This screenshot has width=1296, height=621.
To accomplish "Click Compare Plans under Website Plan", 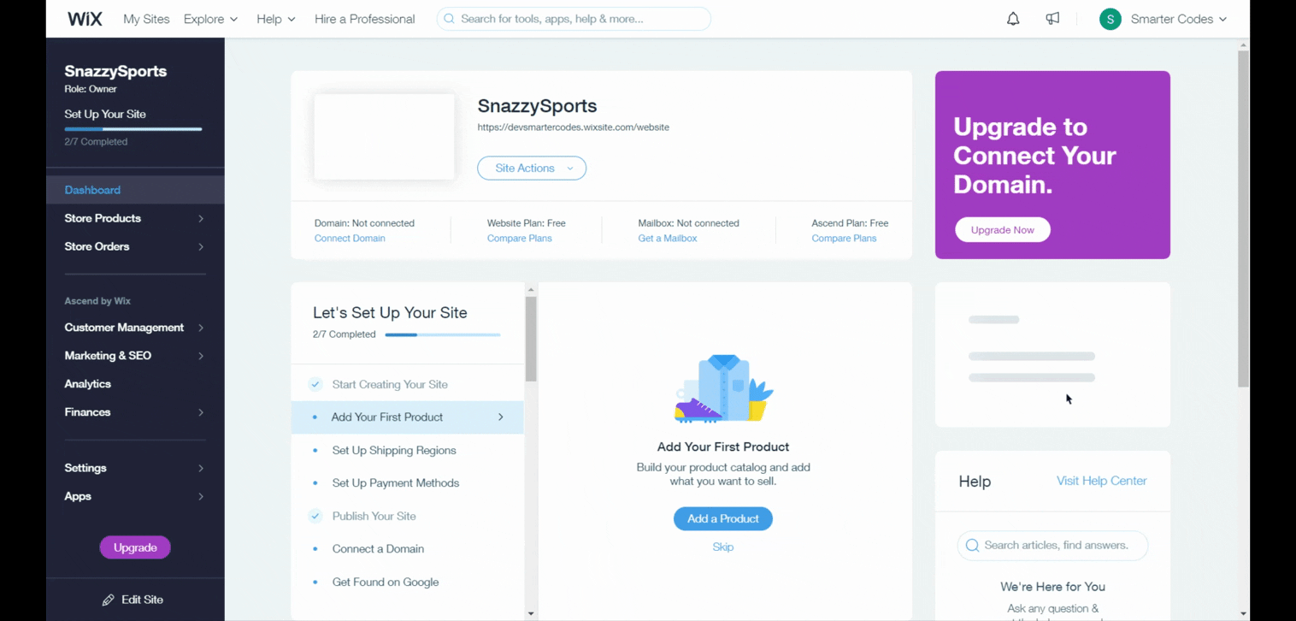I will (x=520, y=239).
